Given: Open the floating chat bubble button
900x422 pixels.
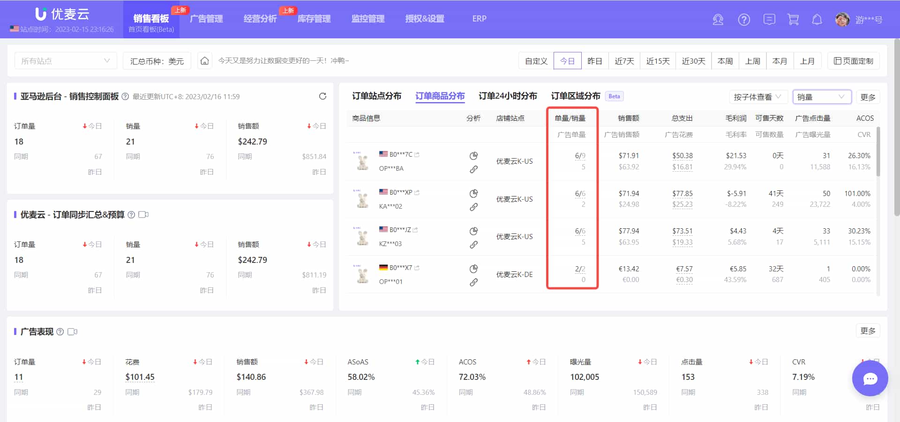Looking at the screenshot, I should click(x=870, y=378).
